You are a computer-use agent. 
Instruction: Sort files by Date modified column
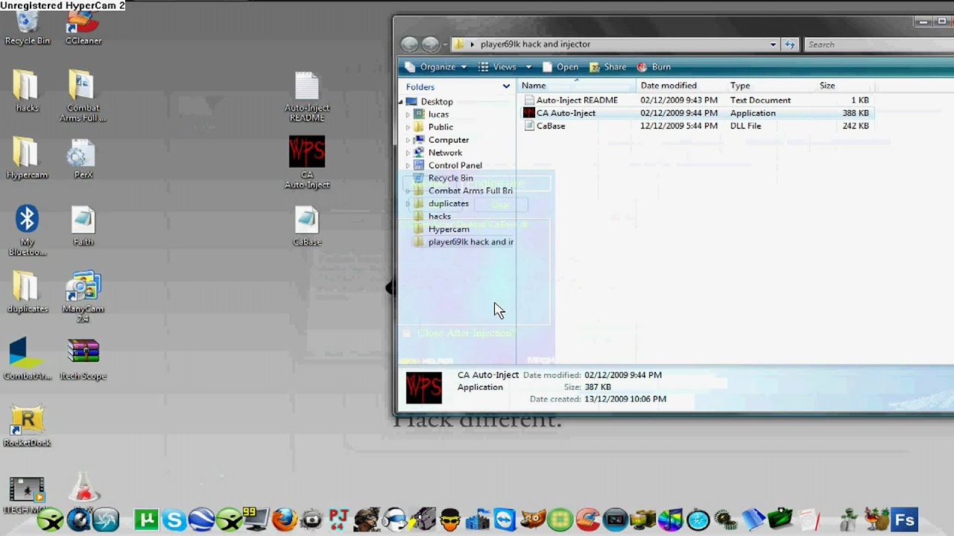pyautogui.click(x=680, y=86)
